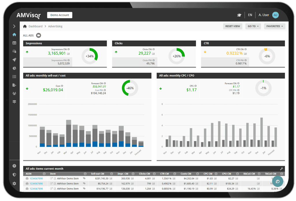Select the users/team icon in sidebar
The image size is (296, 201).
click(14, 93)
